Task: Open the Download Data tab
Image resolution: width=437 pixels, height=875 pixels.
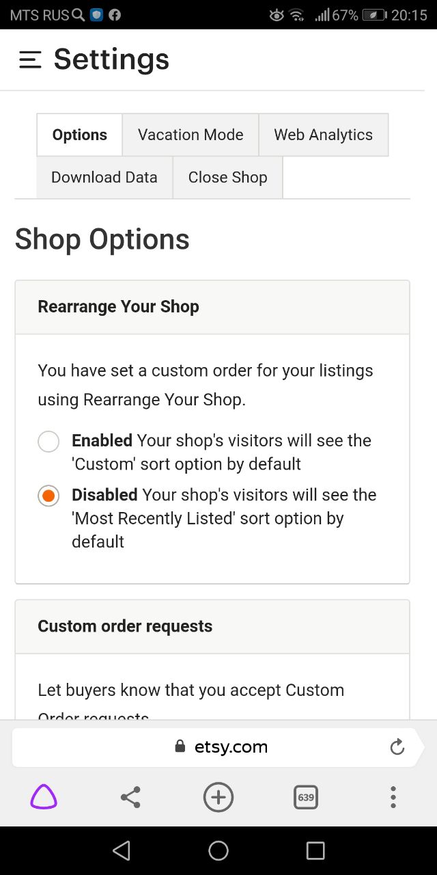Action: click(x=104, y=177)
